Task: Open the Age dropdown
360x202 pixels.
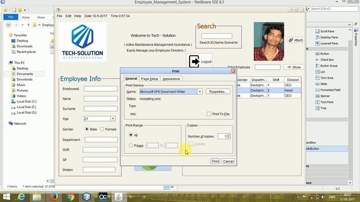Action: pyautogui.click(x=112, y=118)
